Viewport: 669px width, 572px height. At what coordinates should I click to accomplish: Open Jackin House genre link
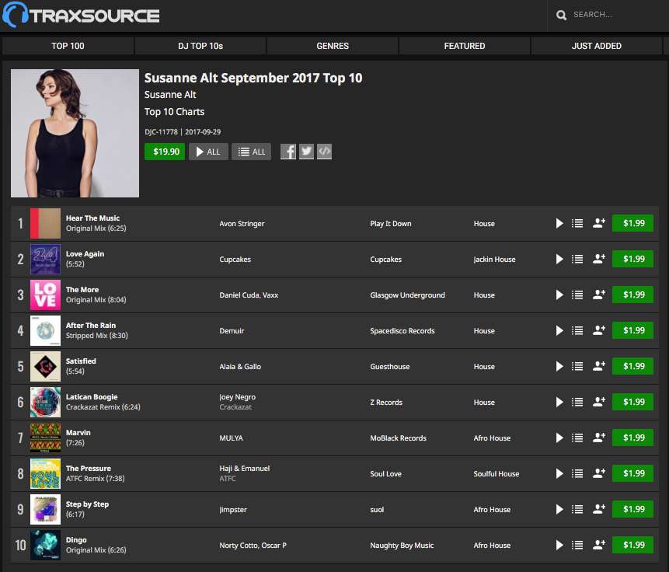coord(494,259)
